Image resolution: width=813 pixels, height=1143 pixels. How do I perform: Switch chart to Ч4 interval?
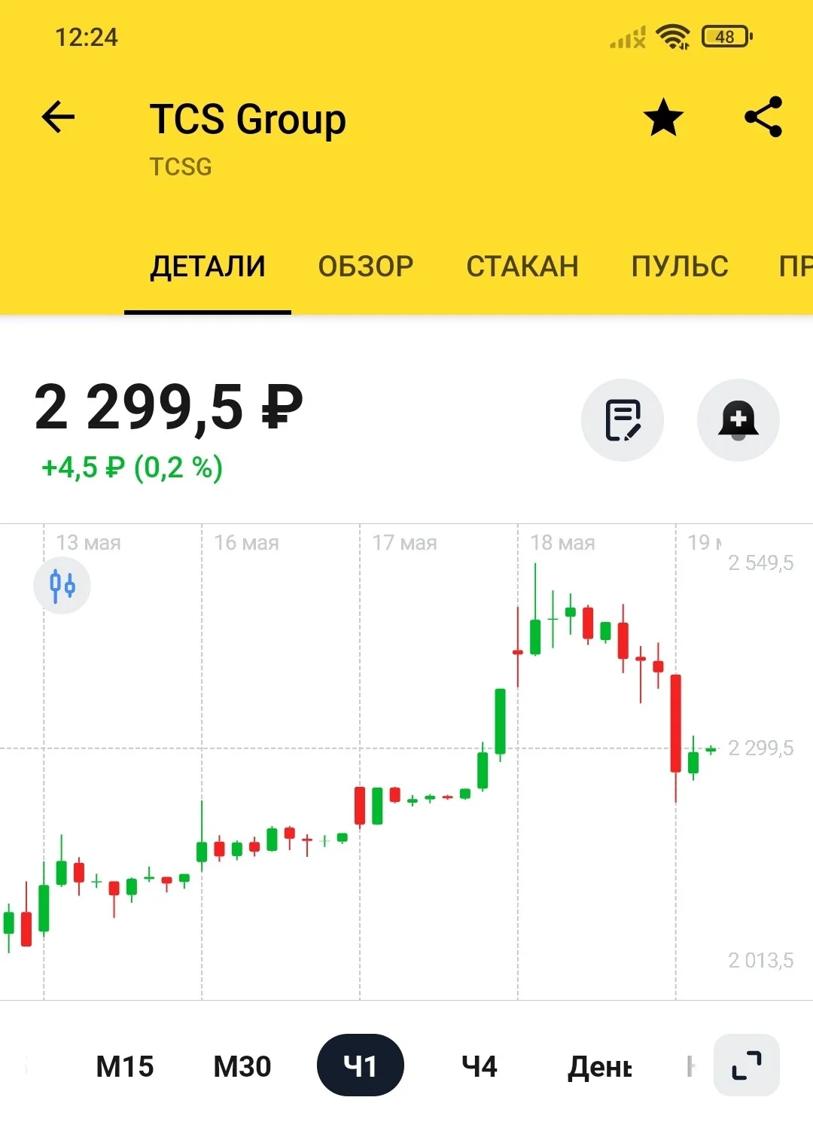coord(480,1066)
